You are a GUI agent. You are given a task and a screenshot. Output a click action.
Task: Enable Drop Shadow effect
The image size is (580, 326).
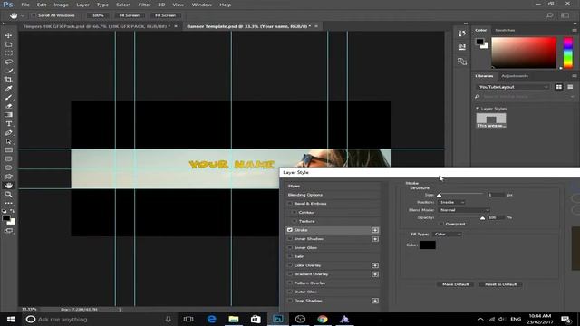(x=290, y=301)
